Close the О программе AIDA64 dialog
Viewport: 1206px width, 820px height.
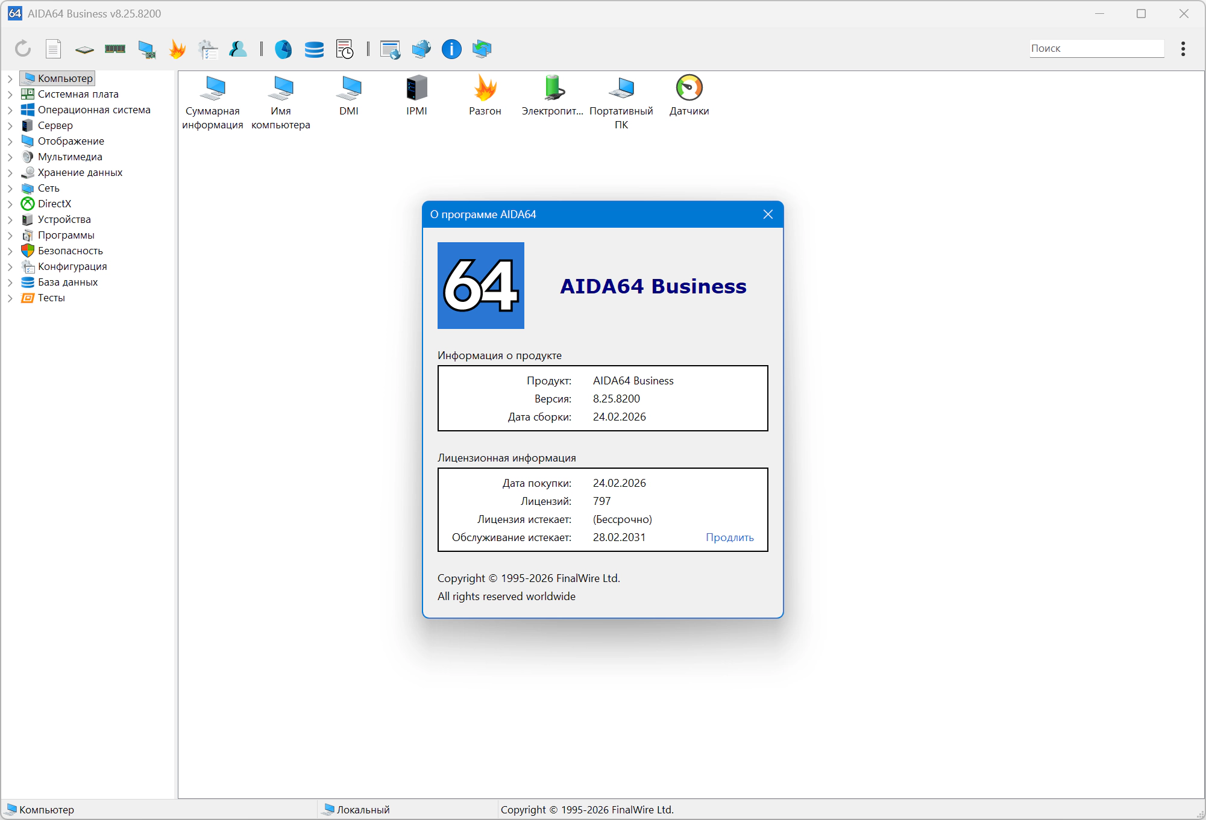pyautogui.click(x=768, y=214)
